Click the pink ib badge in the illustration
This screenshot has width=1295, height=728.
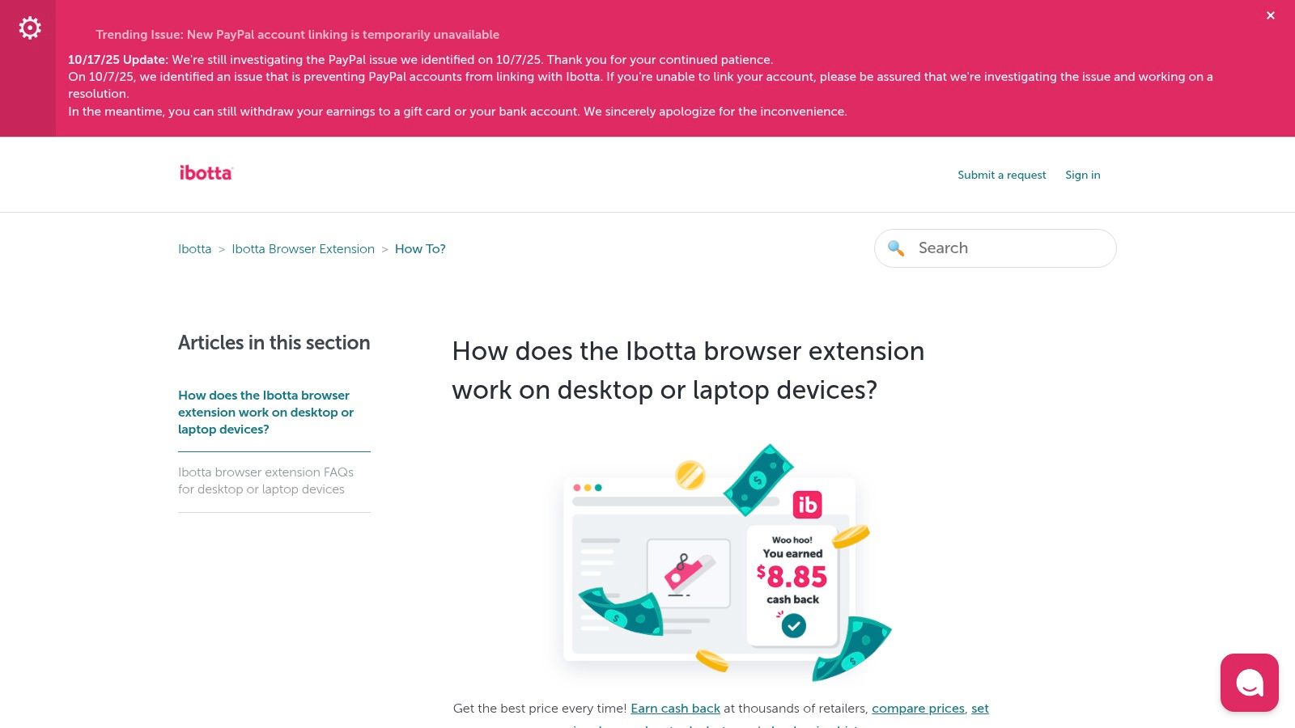807,505
